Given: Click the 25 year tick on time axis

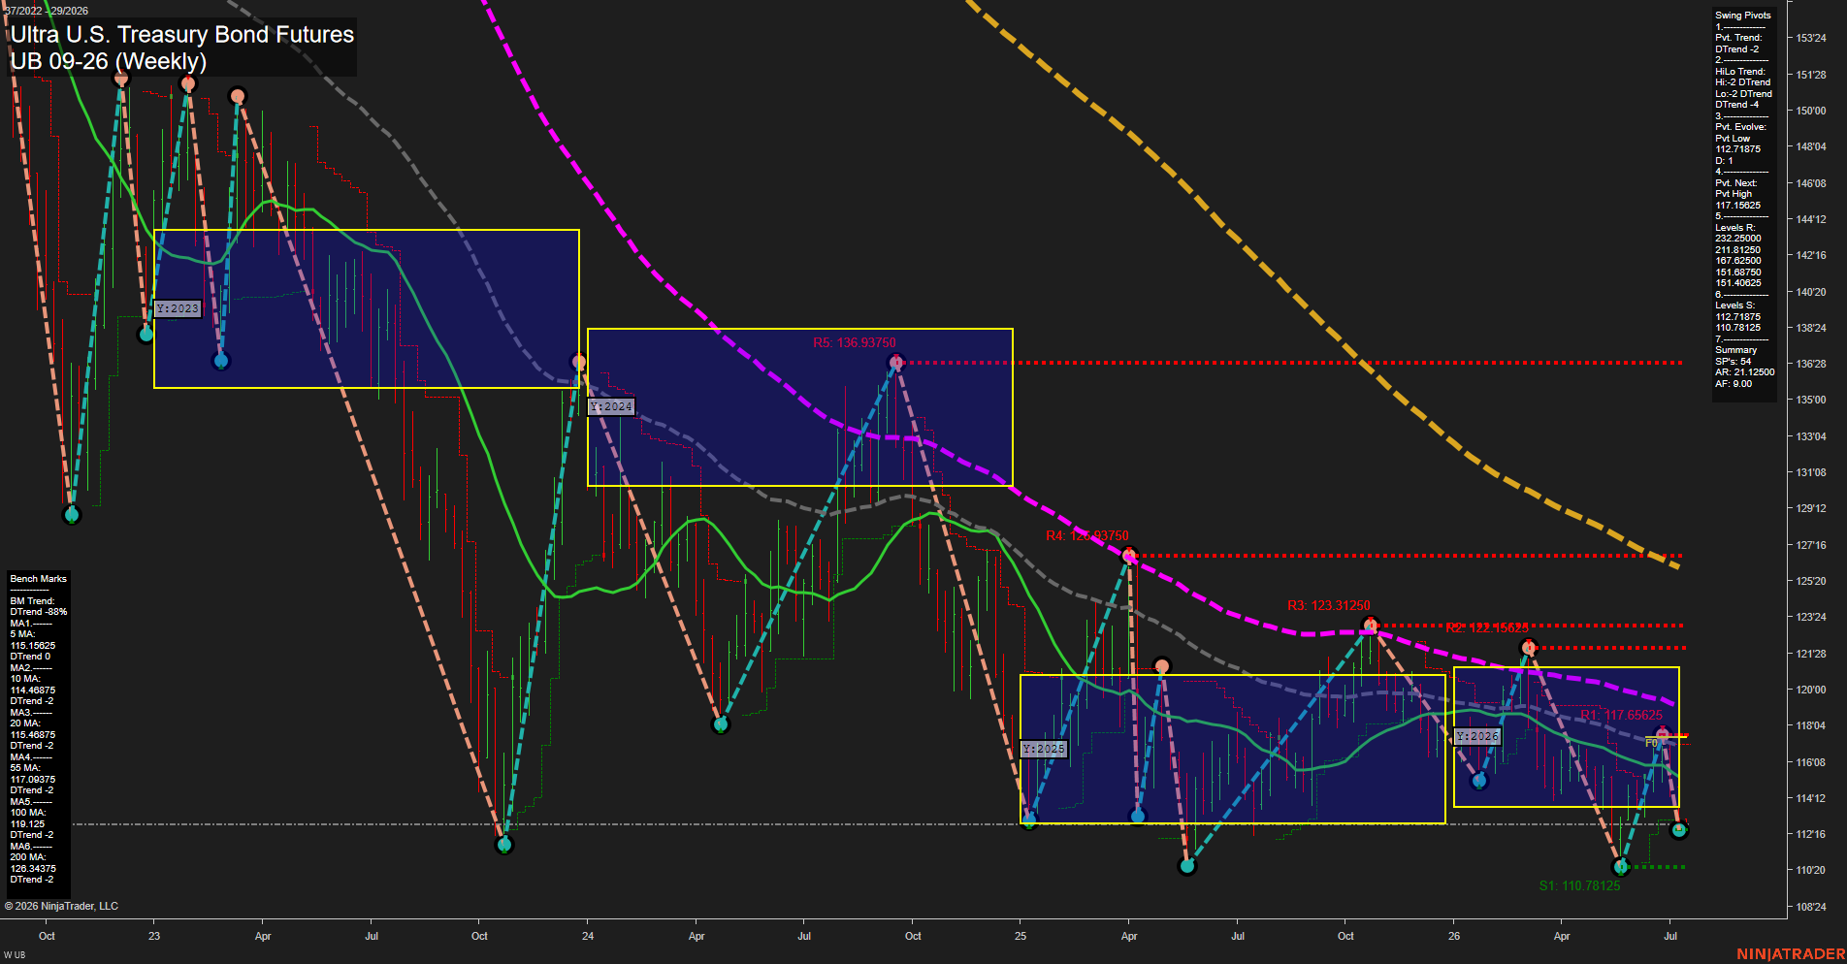Looking at the screenshot, I should pos(1021,936).
